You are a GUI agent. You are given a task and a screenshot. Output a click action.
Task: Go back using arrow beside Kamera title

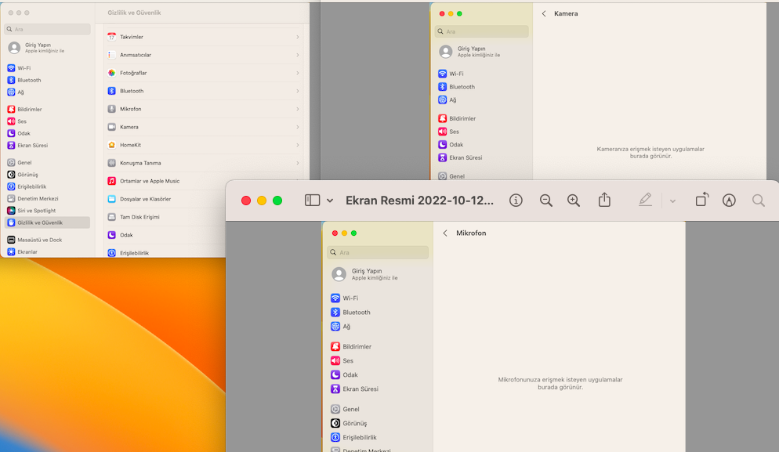[x=544, y=13]
